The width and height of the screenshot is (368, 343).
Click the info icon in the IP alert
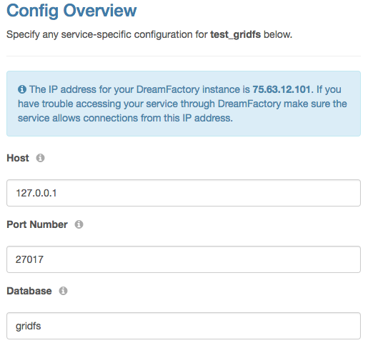[22, 89]
